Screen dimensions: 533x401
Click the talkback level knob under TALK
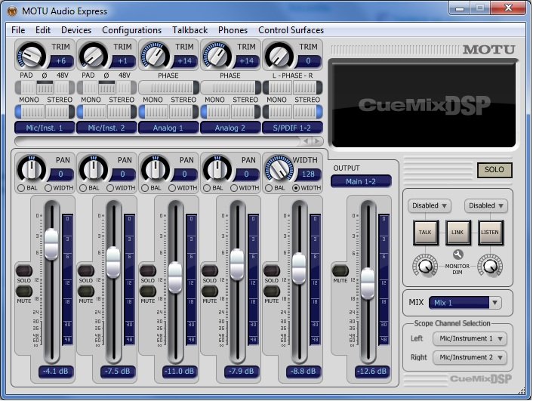pos(425,266)
